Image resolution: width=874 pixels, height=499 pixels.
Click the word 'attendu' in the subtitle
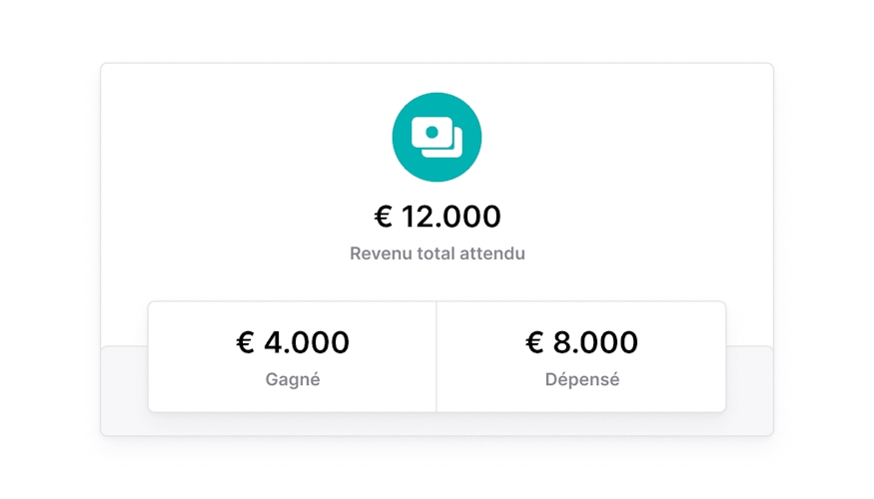492,253
